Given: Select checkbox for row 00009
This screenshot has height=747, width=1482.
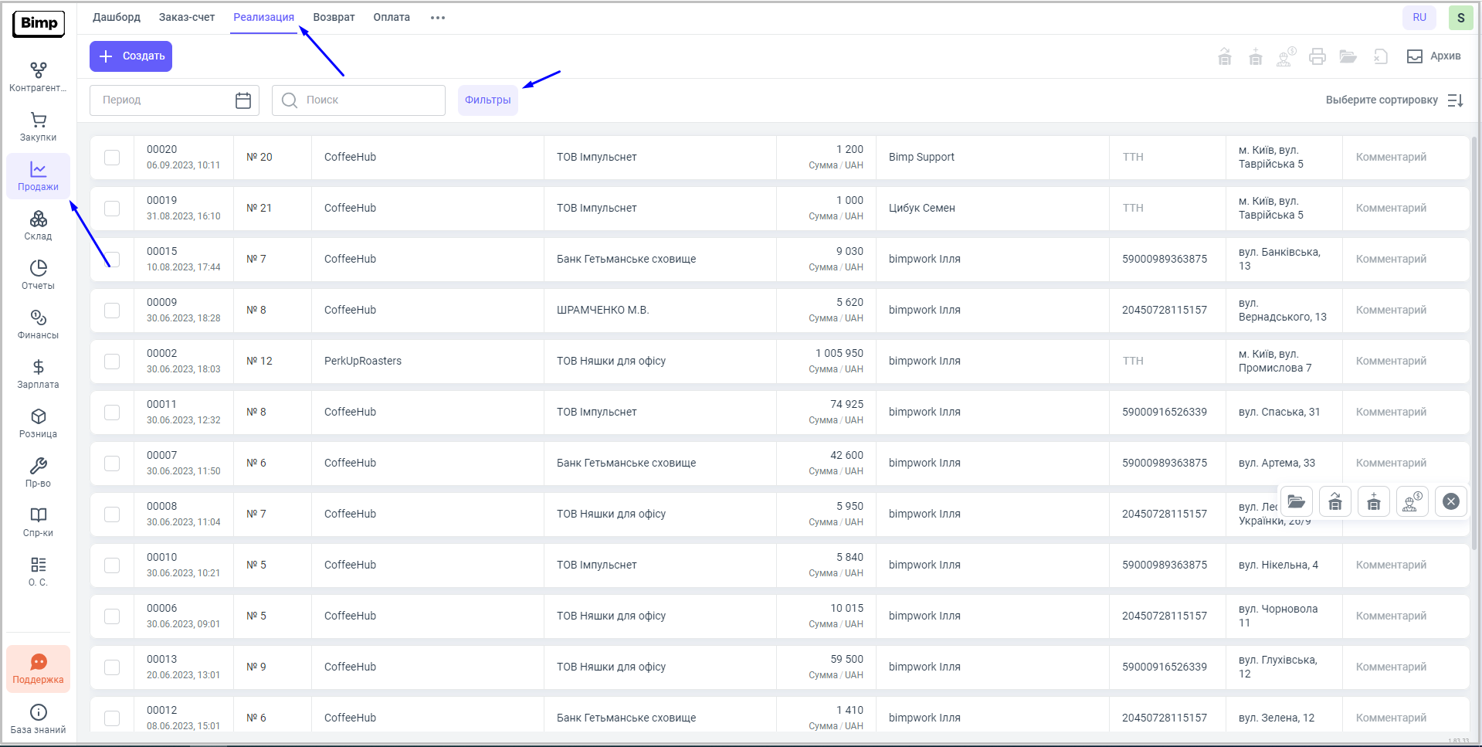Looking at the screenshot, I should click(x=112, y=311).
